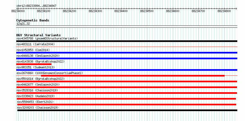Open the nsv3528316 (Chaisson2019) label

click(x=37, y=90)
